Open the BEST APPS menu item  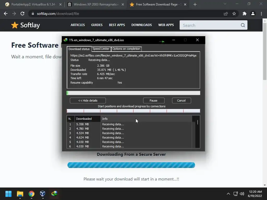[117, 25]
